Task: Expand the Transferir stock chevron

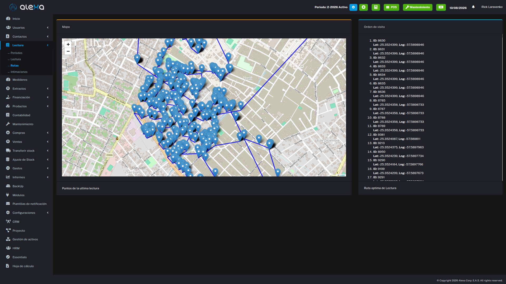Action: click(48, 151)
